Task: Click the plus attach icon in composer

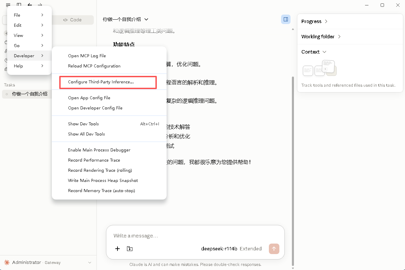Action: pos(117,249)
